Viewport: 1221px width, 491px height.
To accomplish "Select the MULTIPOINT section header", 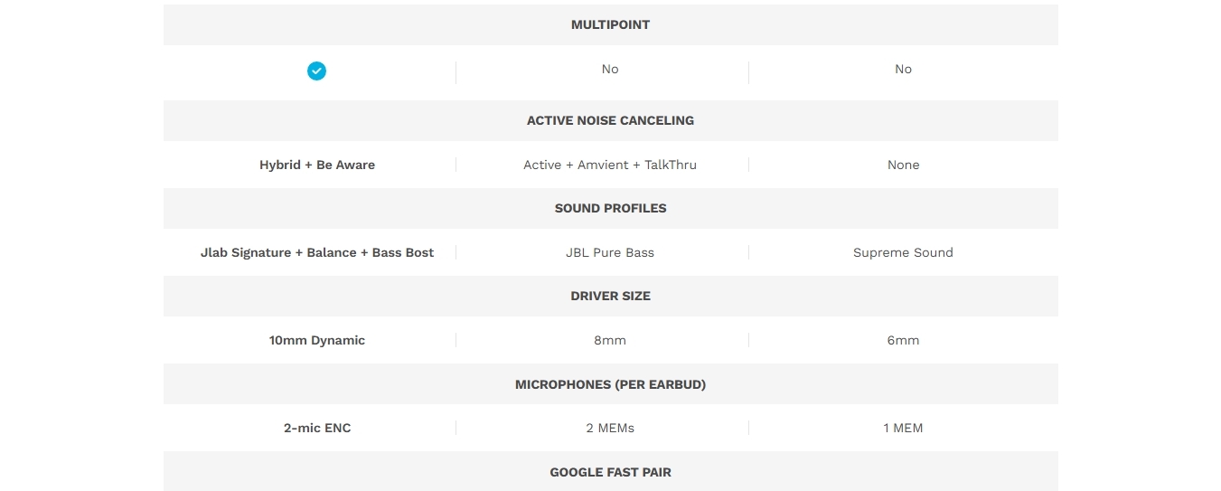I will point(610,25).
